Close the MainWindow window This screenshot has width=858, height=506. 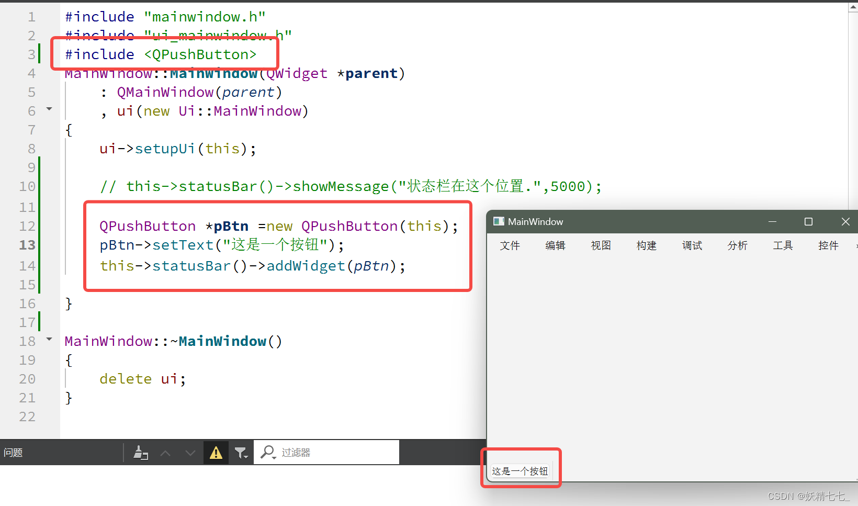(845, 222)
